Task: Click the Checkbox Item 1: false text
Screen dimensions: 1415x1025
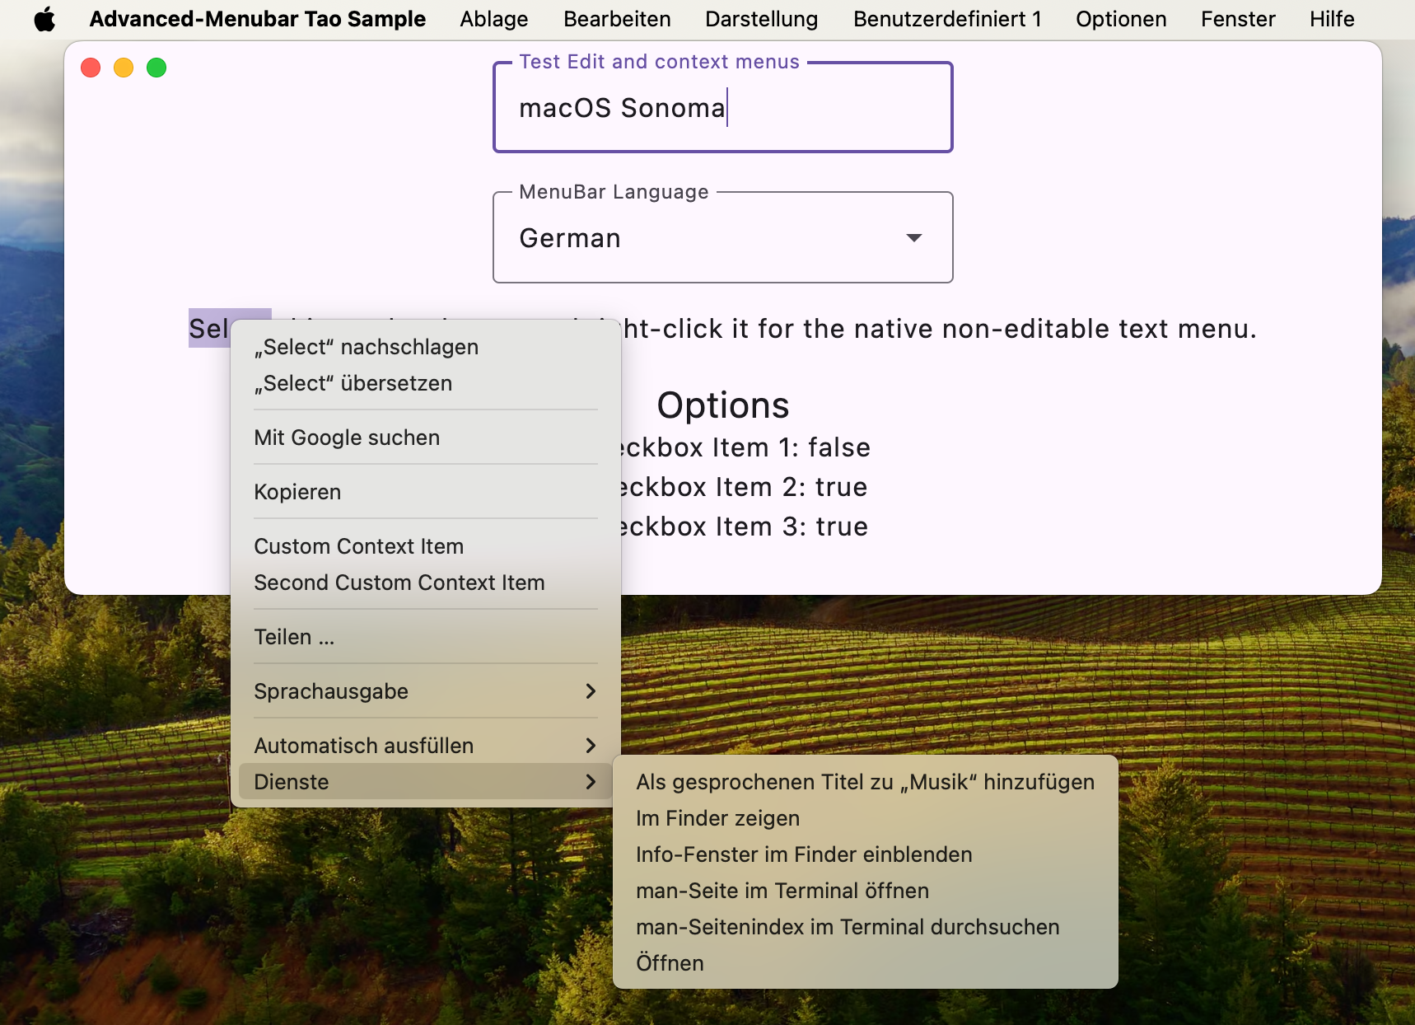Action: pyautogui.click(x=745, y=447)
